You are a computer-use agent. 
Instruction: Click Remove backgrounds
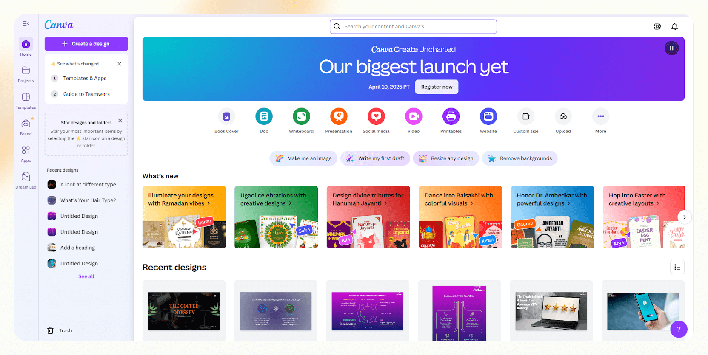click(520, 158)
